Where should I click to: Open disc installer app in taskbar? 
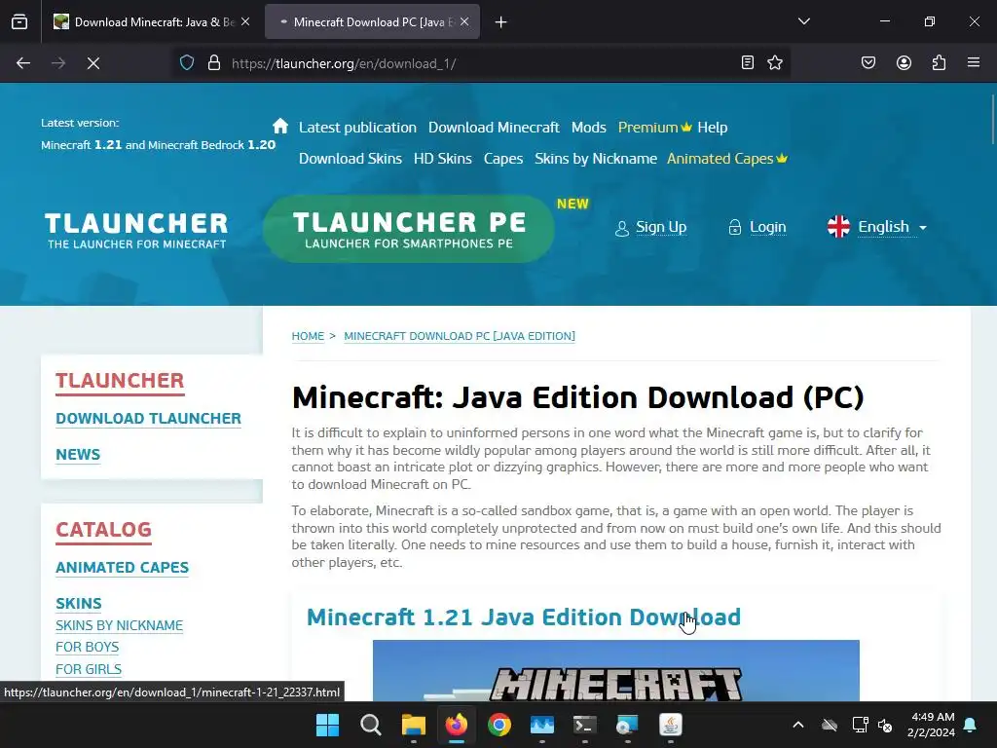(627, 725)
